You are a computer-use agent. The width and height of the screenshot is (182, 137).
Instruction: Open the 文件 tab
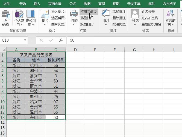(x=7, y=4)
